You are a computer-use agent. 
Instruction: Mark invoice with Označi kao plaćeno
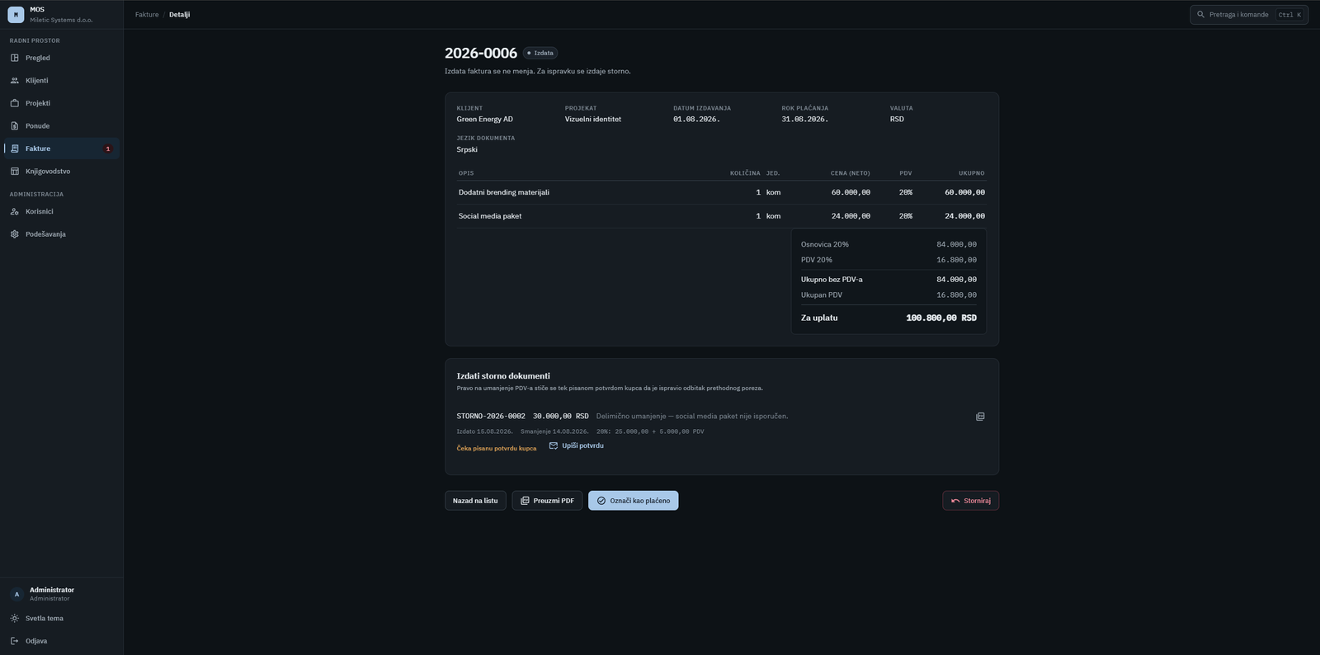coord(634,501)
